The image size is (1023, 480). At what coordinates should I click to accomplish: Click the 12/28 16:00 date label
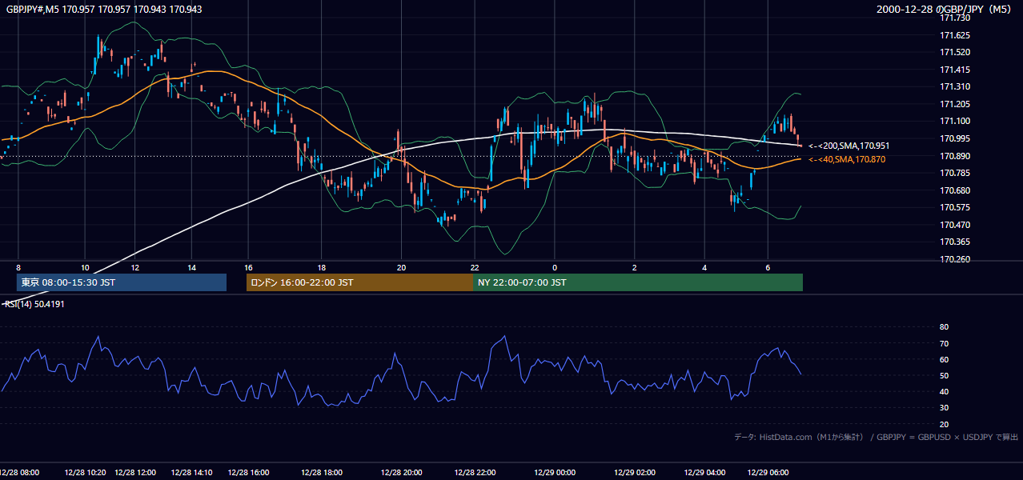click(x=247, y=473)
